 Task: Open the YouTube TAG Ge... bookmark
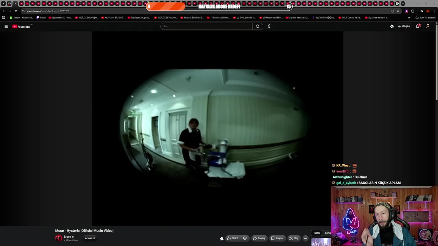pyautogui.click(x=324, y=17)
